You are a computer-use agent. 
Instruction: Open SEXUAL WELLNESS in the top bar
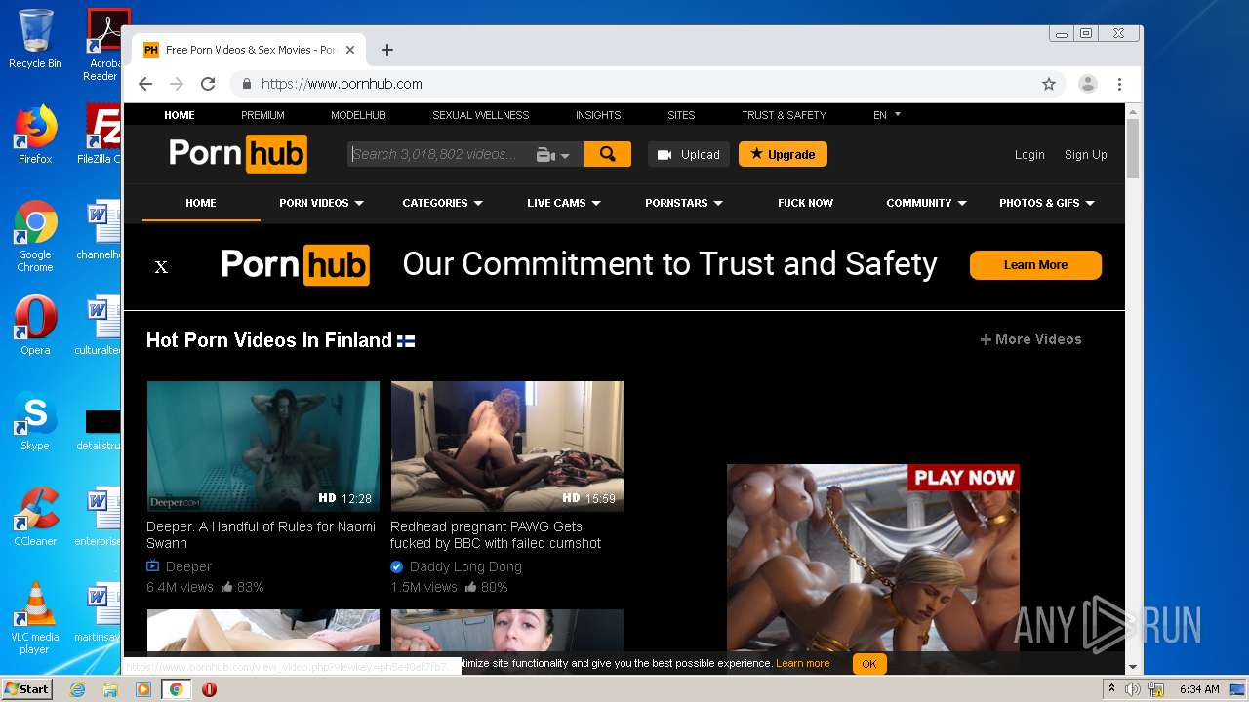(x=481, y=115)
